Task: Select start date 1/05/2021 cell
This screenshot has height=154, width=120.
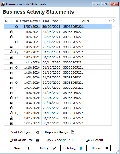Action: [x=32, y=32]
